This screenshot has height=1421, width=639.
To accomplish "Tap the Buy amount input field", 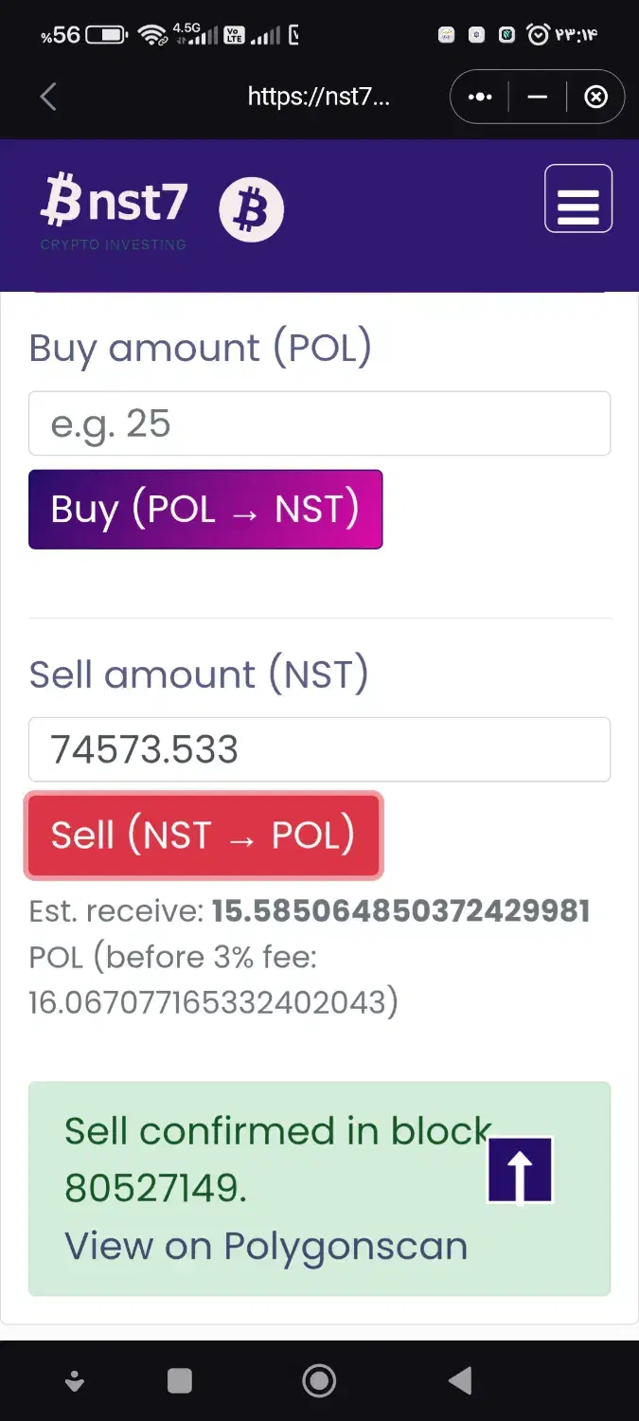I will tap(319, 423).
